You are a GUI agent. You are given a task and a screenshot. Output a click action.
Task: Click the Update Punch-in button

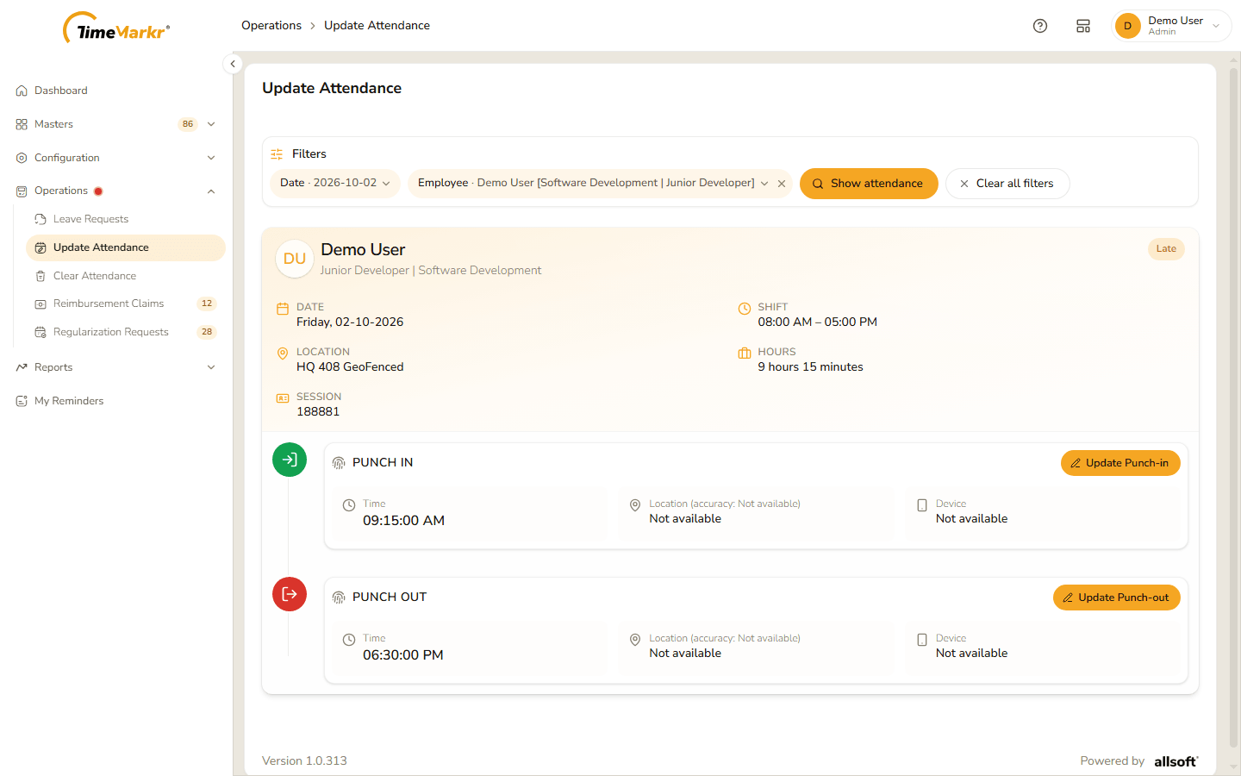(1120, 463)
